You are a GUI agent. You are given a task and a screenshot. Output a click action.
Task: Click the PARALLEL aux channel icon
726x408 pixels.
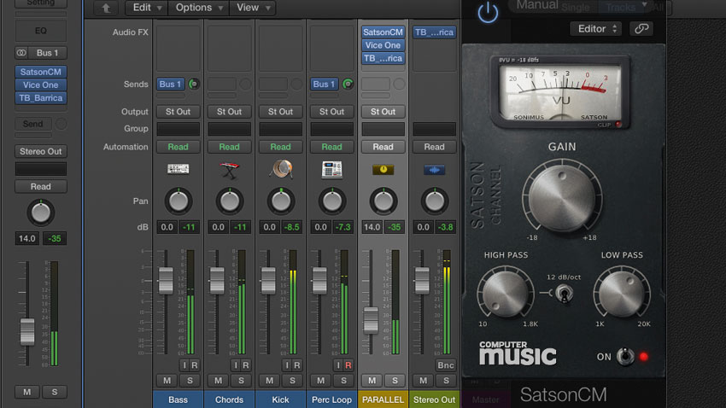coord(383,169)
